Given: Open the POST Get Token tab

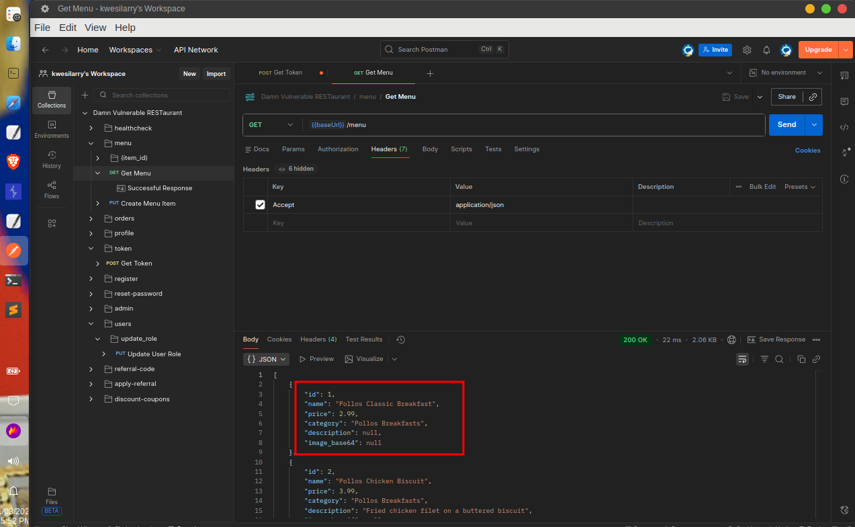Looking at the screenshot, I should tap(281, 73).
